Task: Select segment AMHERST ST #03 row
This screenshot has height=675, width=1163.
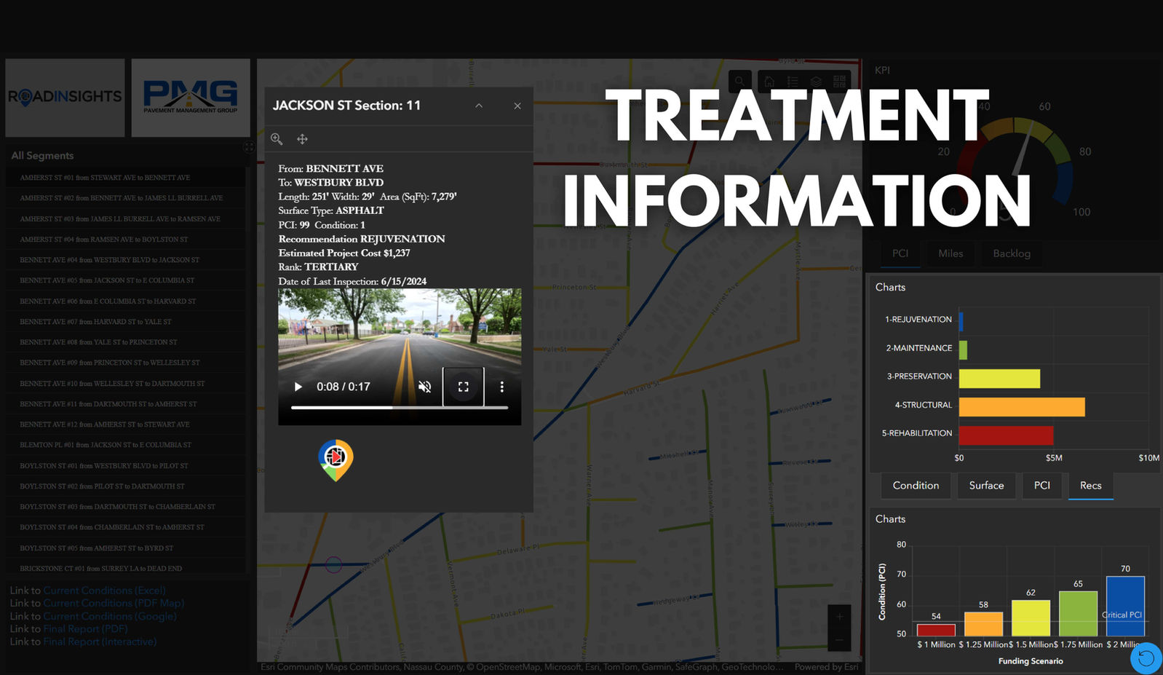Action: (x=125, y=218)
